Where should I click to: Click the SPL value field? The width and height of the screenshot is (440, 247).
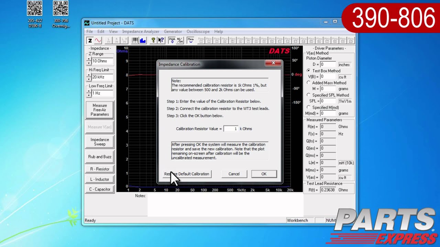(328, 101)
